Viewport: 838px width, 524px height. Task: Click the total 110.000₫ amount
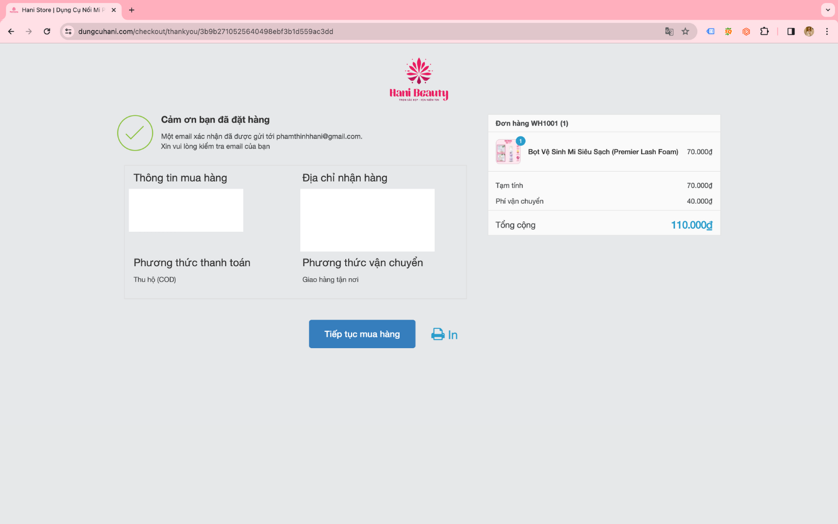tap(691, 225)
